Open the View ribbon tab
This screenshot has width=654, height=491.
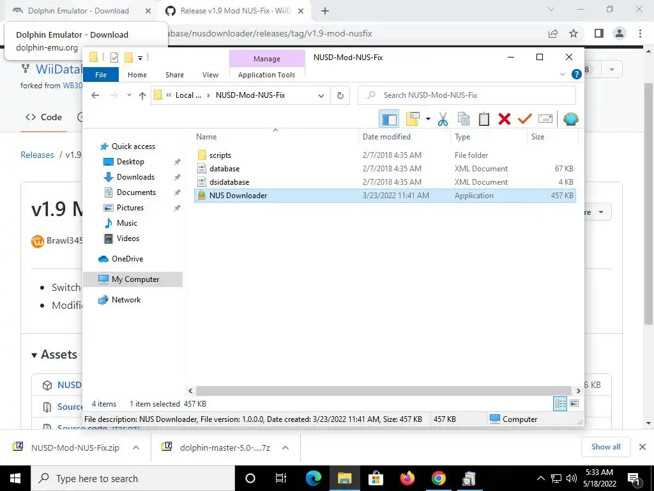(x=210, y=75)
